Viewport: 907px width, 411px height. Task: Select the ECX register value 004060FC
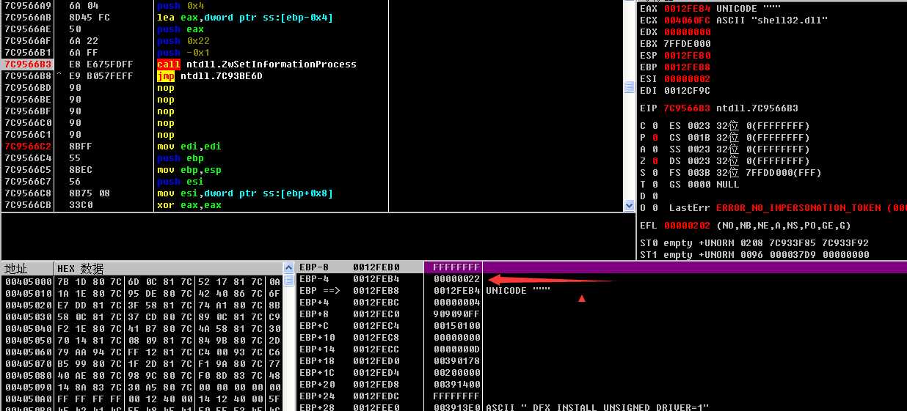(687, 21)
